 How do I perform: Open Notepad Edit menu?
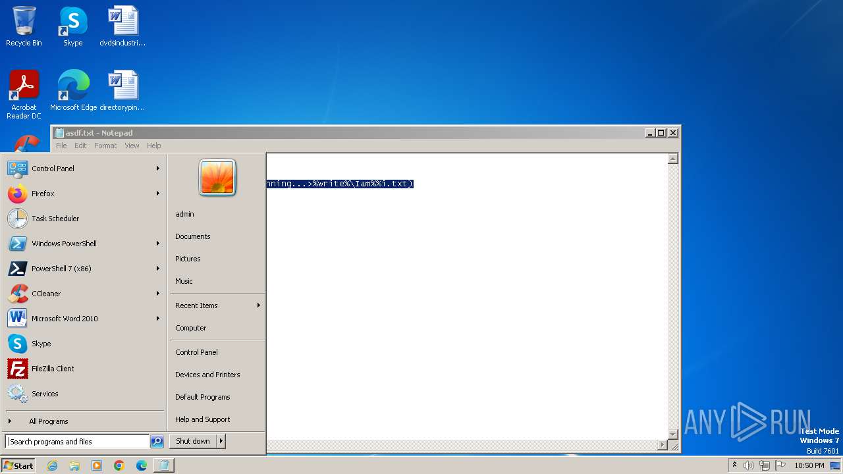80,145
